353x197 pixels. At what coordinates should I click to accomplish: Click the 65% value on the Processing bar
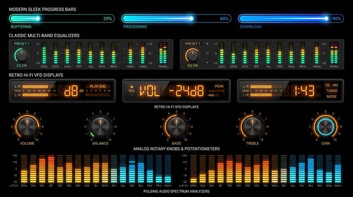click(x=224, y=19)
